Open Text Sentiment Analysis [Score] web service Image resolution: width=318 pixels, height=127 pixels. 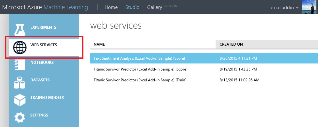(139, 58)
